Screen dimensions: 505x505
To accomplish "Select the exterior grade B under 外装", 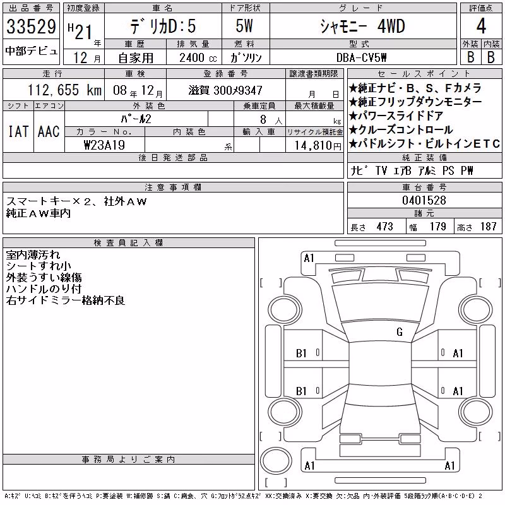I will (x=470, y=57).
